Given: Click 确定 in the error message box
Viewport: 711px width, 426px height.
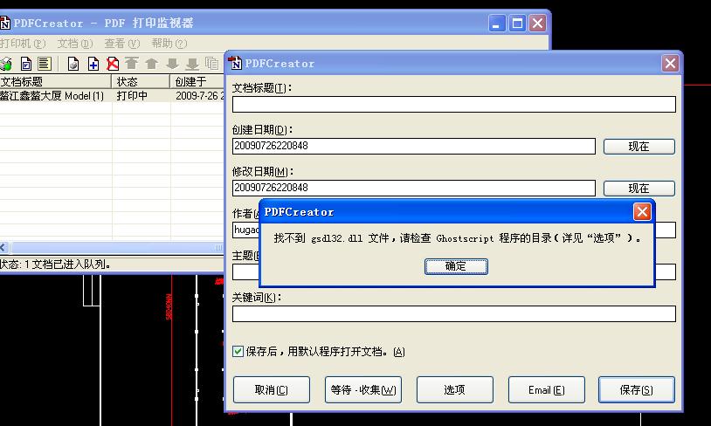Looking at the screenshot, I should (x=456, y=266).
